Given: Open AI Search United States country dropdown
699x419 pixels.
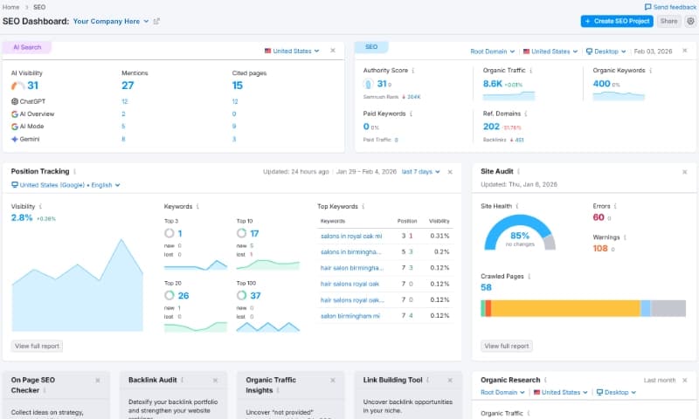Looking at the screenshot, I should pyautogui.click(x=292, y=52).
